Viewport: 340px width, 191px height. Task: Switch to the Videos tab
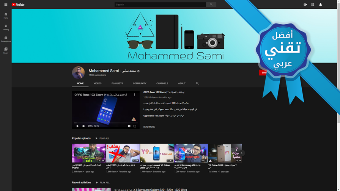pyautogui.click(x=98, y=83)
